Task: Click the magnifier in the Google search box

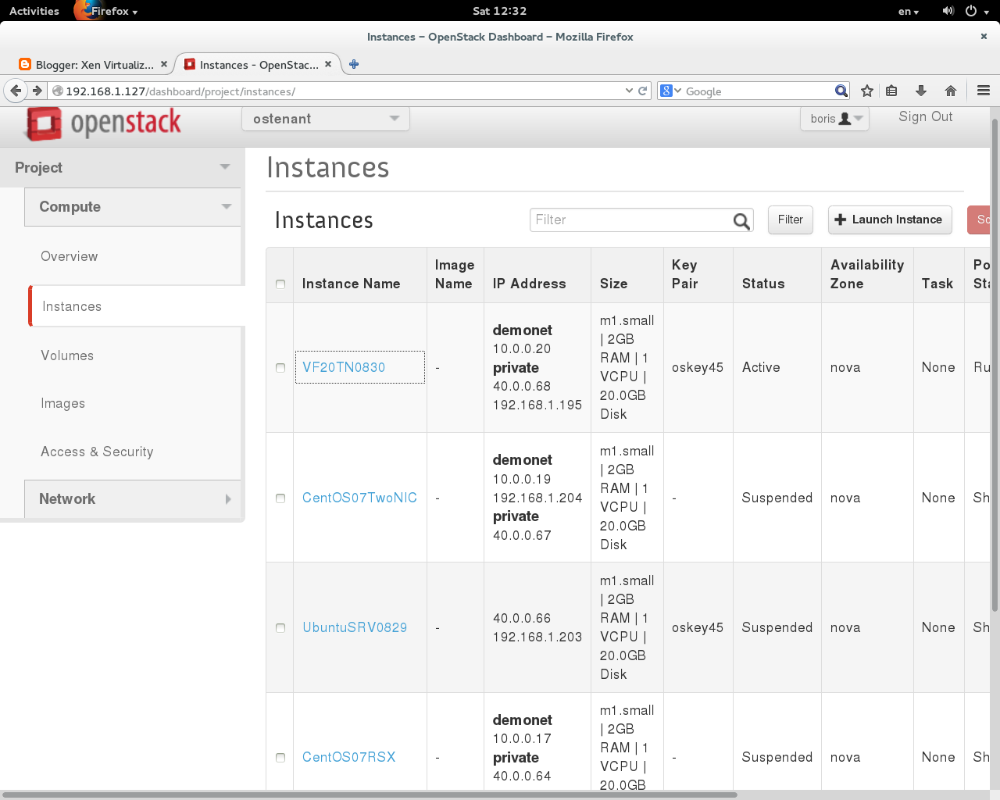Action: tap(841, 91)
